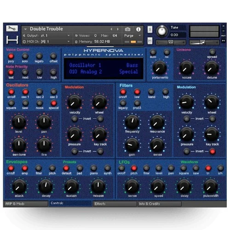
Task: Toggle legato voice mode
Action: [x=39, y=56]
